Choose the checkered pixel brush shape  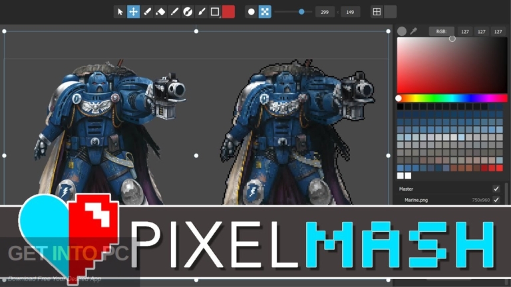[x=265, y=12]
